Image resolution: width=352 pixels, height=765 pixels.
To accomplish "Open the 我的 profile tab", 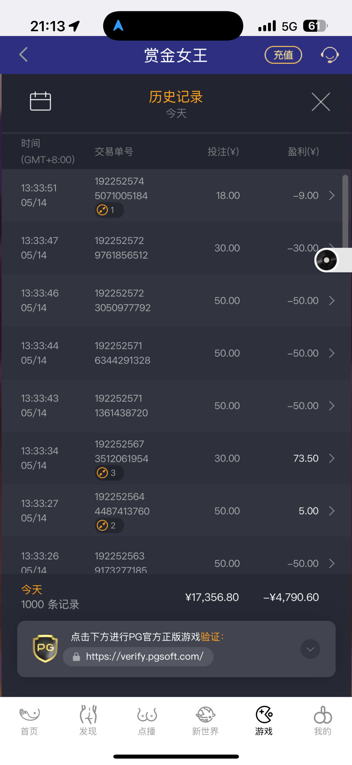I will pos(323,720).
